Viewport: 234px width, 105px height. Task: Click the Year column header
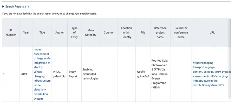[26, 32]
